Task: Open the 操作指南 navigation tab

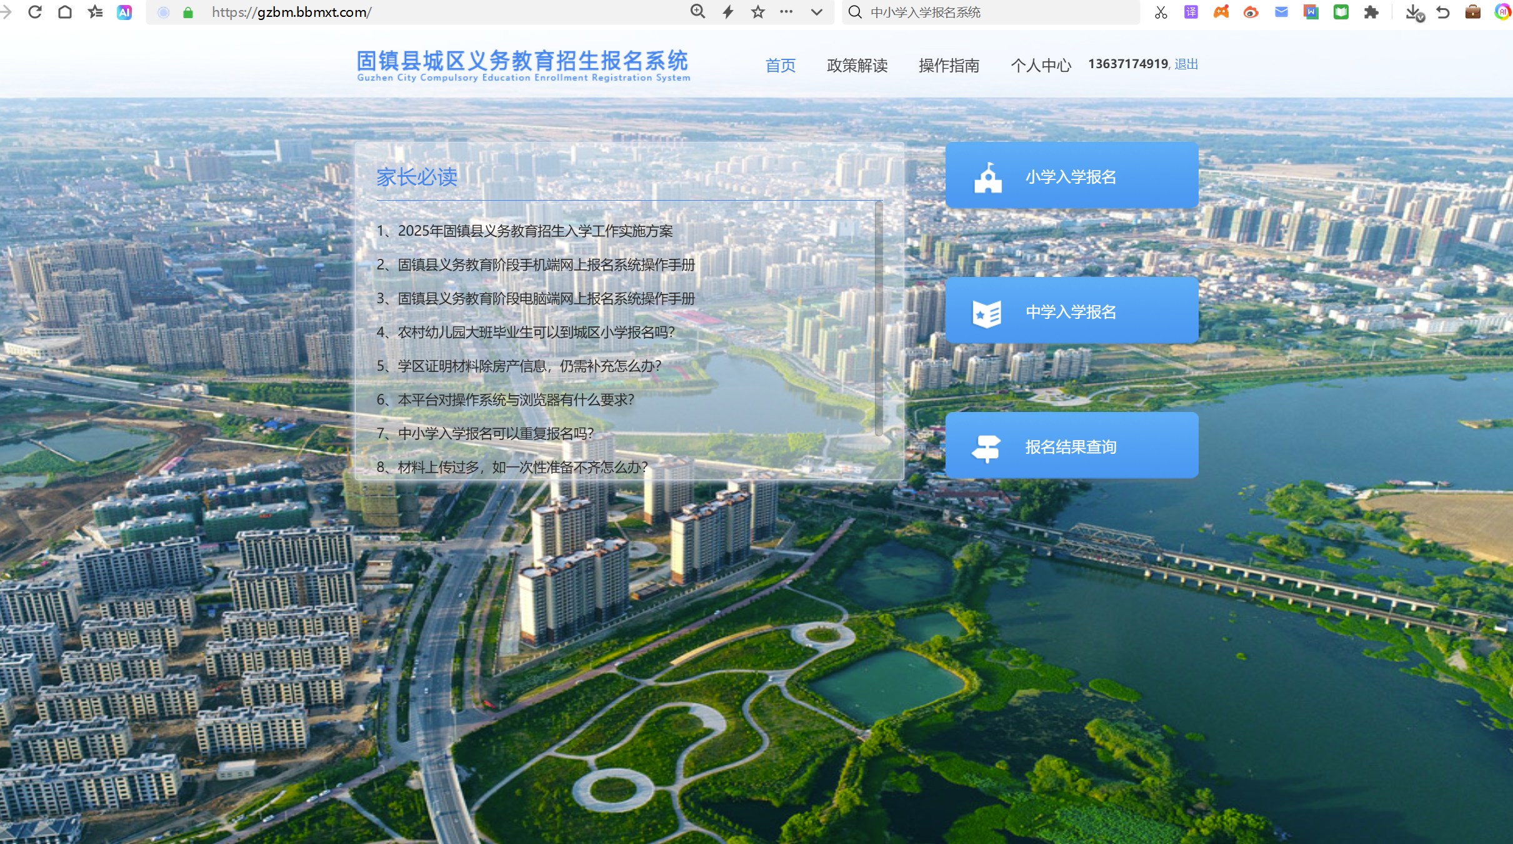Action: [949, 65]
